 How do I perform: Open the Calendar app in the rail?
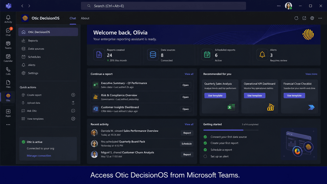coord(8,58)
